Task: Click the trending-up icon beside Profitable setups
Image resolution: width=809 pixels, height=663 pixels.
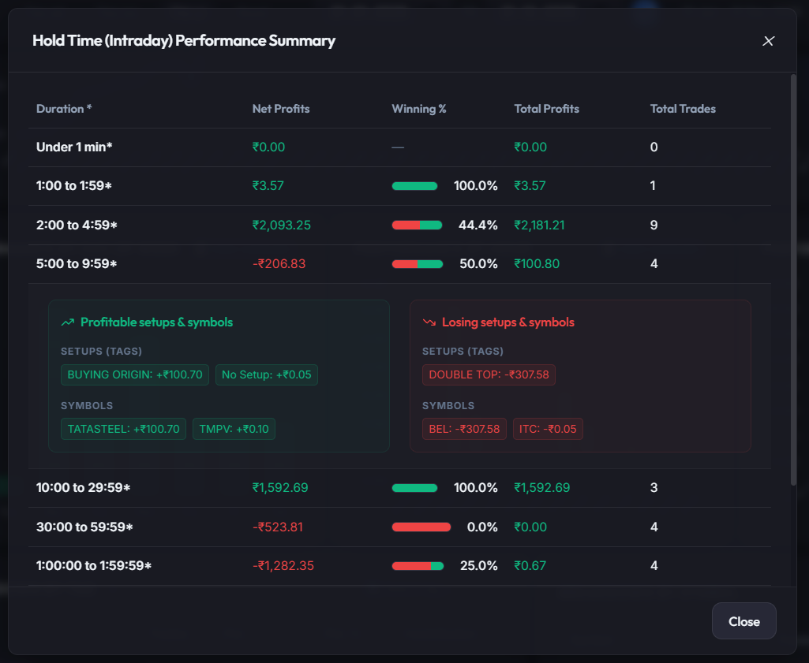Action: point(68,322)
